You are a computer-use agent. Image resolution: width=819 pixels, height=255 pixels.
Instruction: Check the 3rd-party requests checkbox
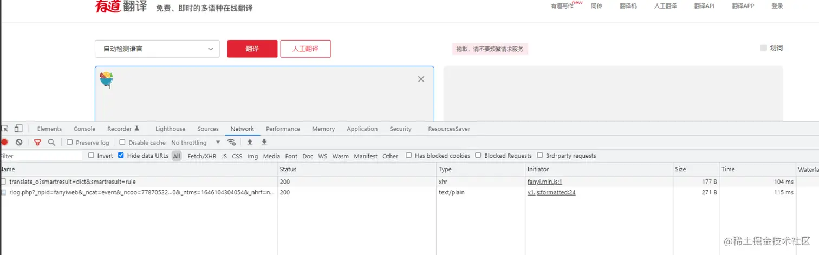(x=540, y=156)
